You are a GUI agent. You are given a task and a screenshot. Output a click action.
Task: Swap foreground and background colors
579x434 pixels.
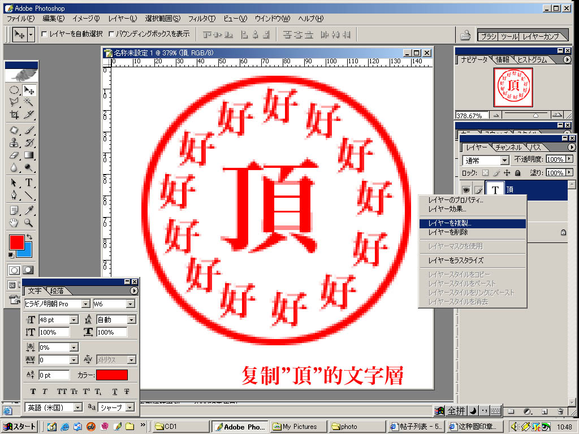pos(29,237)
